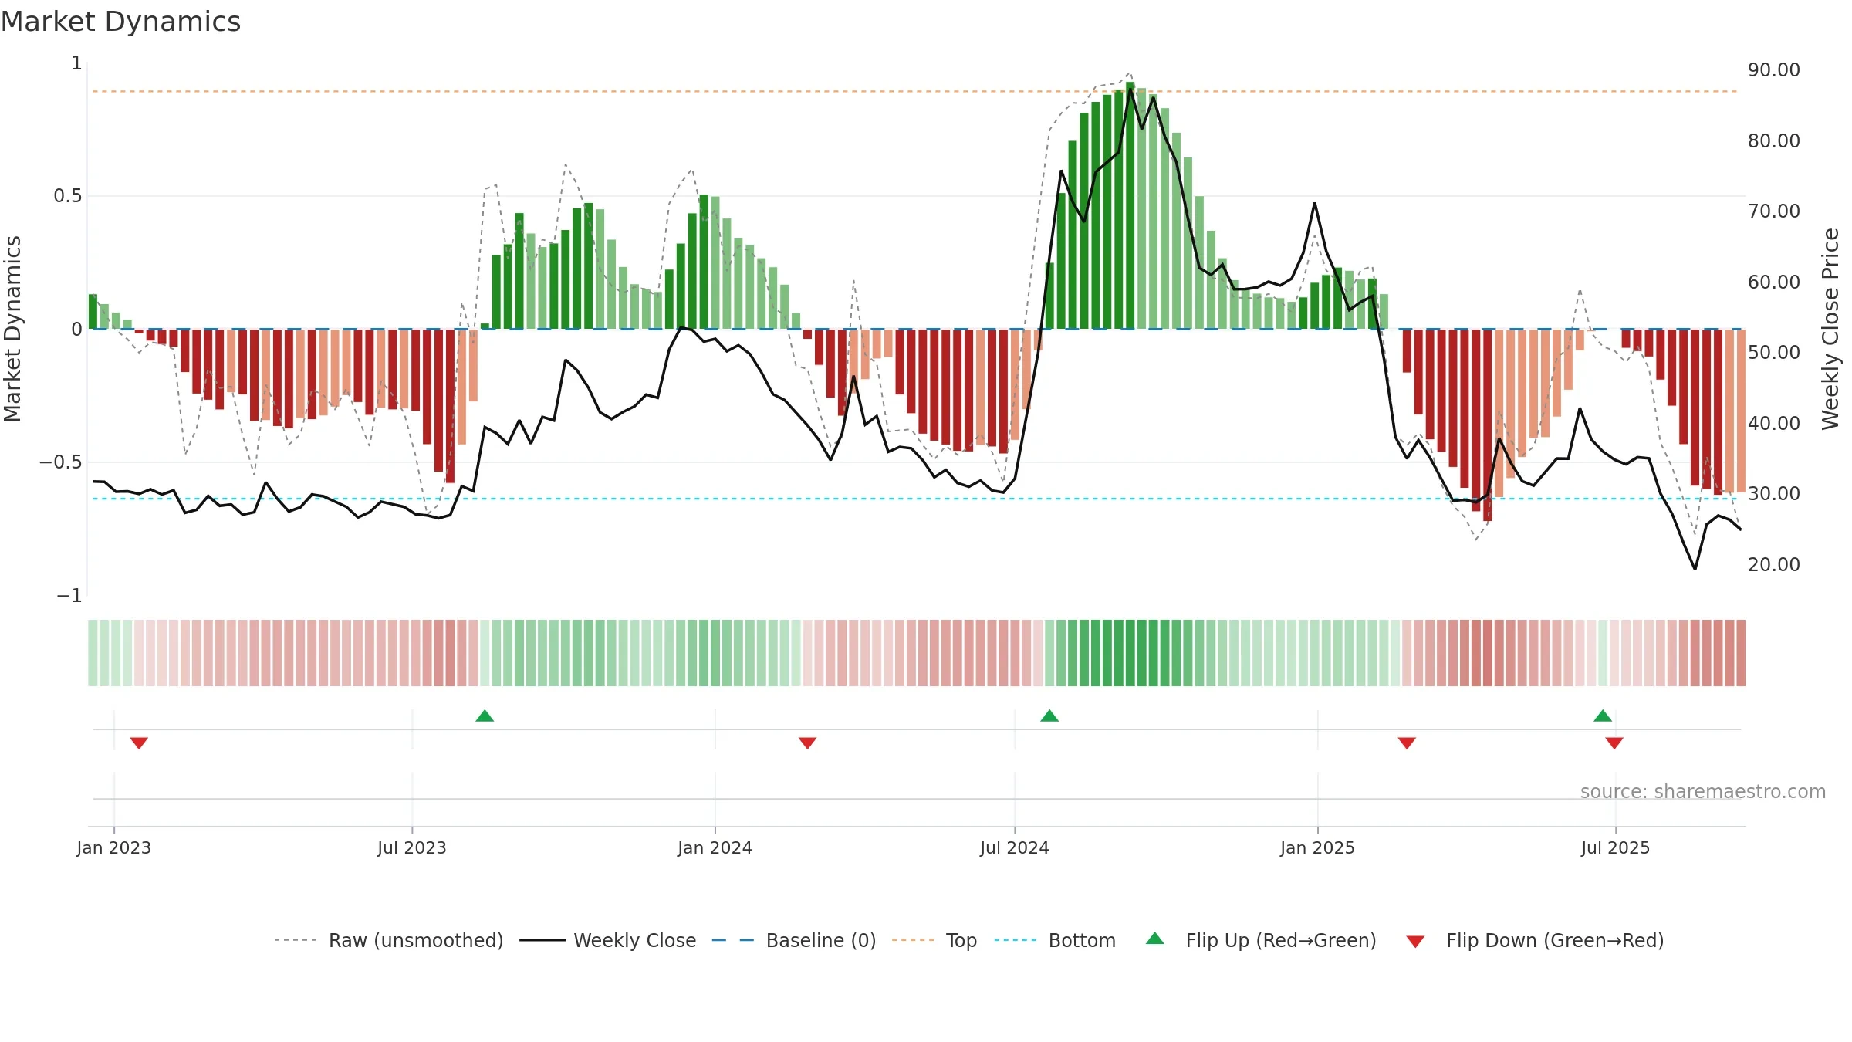1852x1042 pixels.
Task: Click the Jul 2023 axis label
Action: tap(412, 847)
